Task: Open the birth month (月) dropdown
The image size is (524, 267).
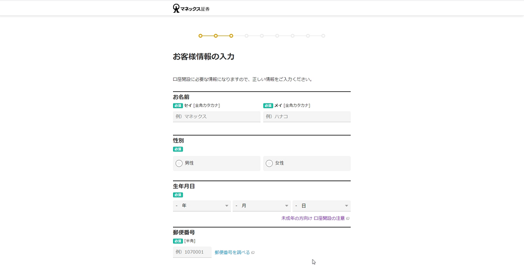Action: click(x=261, y=206)
